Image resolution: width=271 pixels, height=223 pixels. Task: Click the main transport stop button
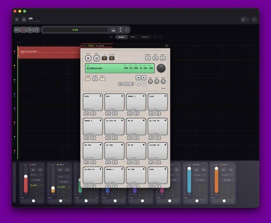click(x=37, y=30)
